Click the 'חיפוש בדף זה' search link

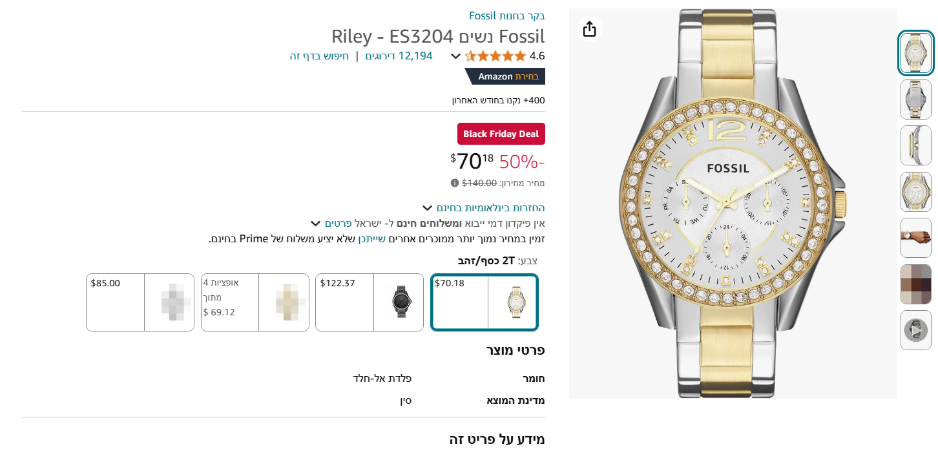(319, 56)
